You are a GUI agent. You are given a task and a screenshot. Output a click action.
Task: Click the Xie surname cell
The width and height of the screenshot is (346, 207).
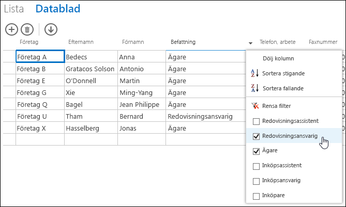point(91,92)
